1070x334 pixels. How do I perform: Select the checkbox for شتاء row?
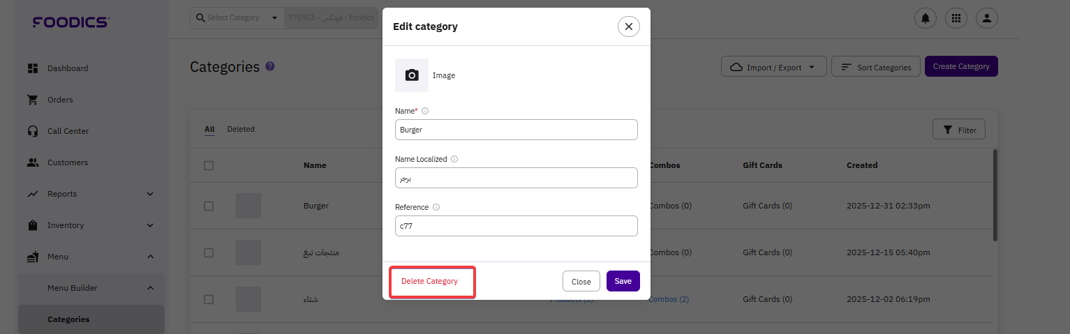(x=209, y=299)
